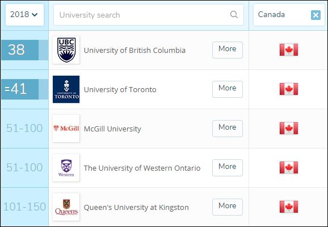Viewport: 328px width, 227px height.
Task: Open More for University of Toronto
Action: click(x=228, y=89)
